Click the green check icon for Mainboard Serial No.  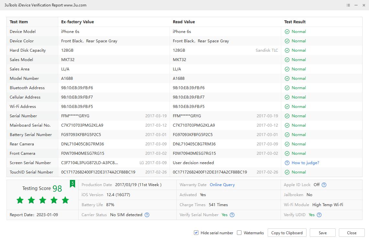pyautogui.click(x=287, y=125)
